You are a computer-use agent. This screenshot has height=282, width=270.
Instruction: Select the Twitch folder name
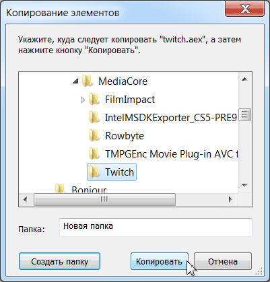tap(119, 172)
